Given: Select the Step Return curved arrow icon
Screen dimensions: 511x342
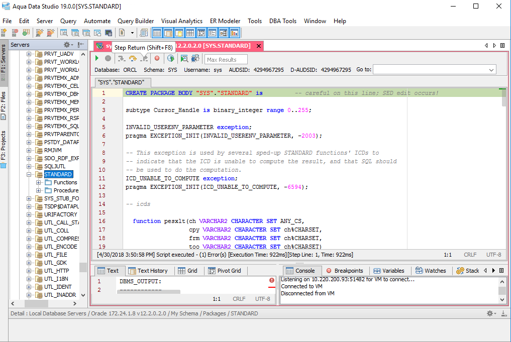Looking at the screenshot, I should click(144, 59).
